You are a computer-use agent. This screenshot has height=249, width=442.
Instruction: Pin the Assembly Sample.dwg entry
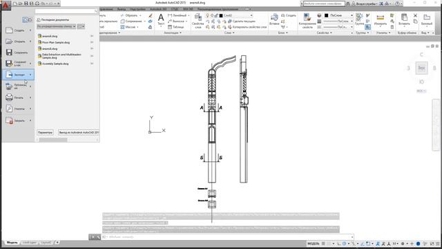[x=92, y=64]
